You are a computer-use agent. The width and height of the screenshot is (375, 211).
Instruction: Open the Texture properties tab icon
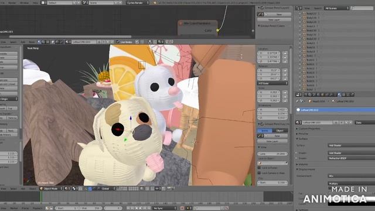point(343,94)
